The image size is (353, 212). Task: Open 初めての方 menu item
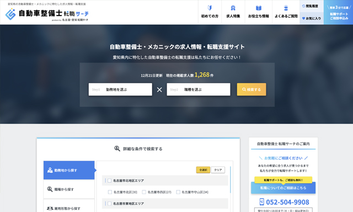point(210,12)
